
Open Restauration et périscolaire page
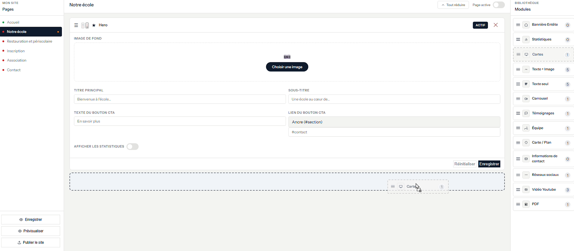coord(29,41)
